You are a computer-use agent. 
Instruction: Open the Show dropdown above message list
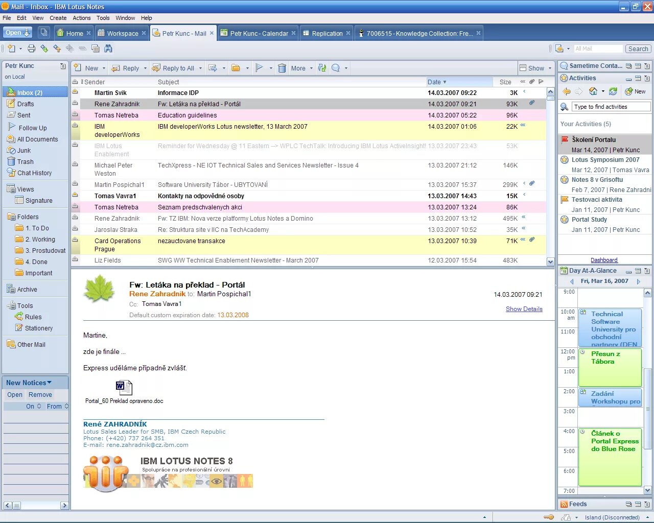536,68
